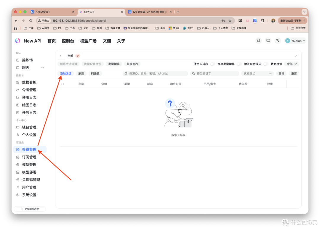The image size is (320, 229).
Task: Open the 控制台 nav item
Action: [x=68, y=41]
